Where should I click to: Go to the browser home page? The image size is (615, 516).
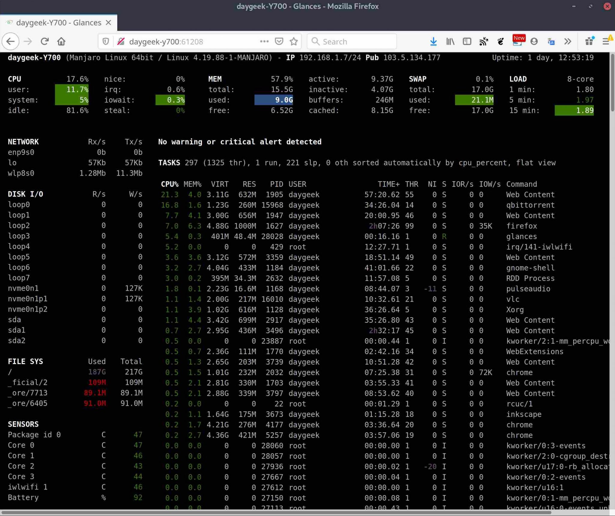point(61,41)
